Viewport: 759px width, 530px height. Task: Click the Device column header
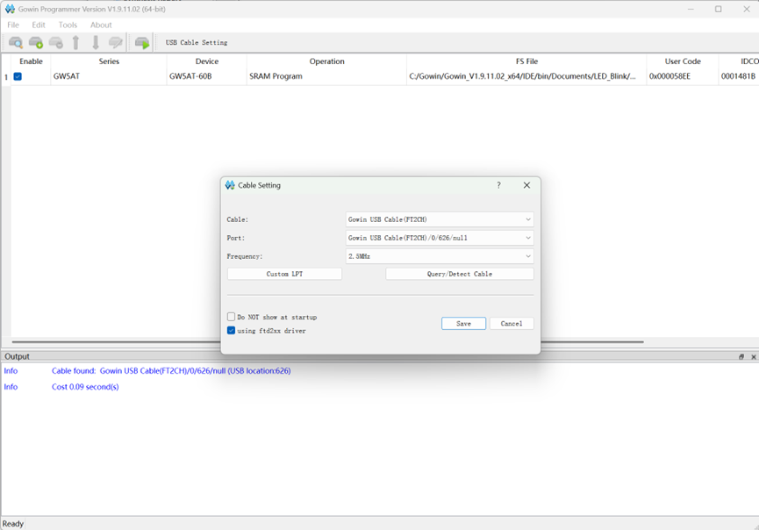(x=207, y=61)
